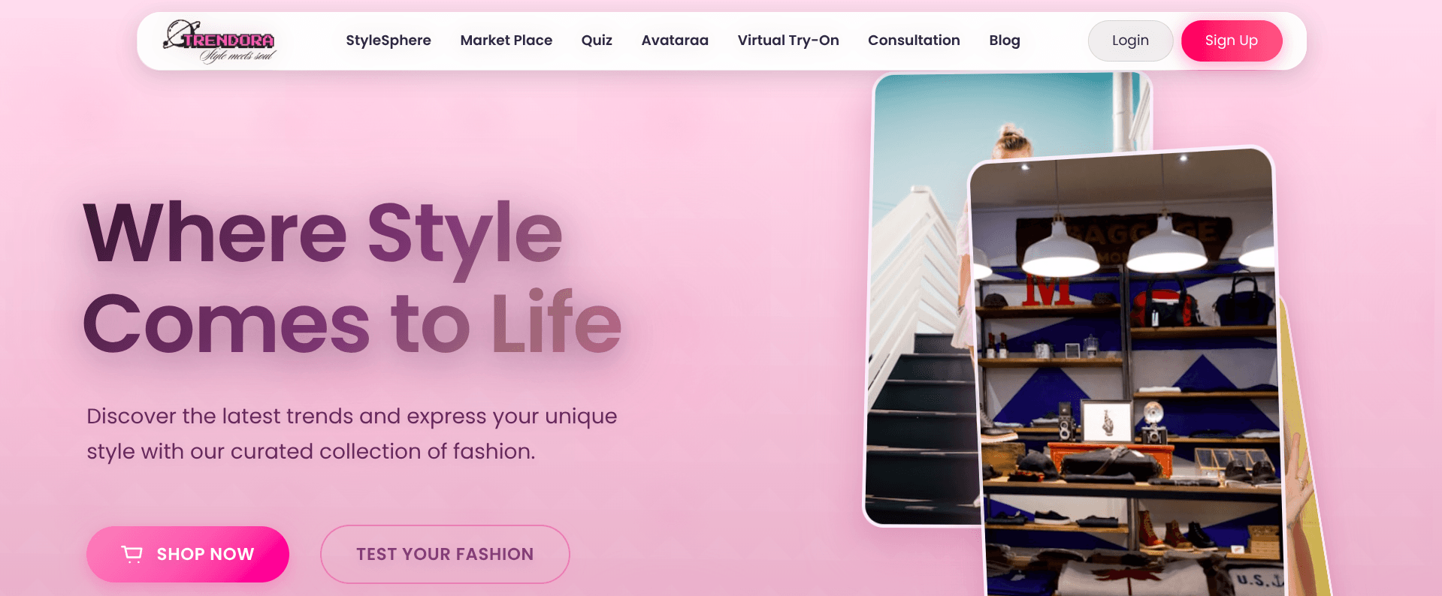Click the 'Where Style' headline line
The width and height of the screenshot is (1442, 596).
[x=322, y=233]
